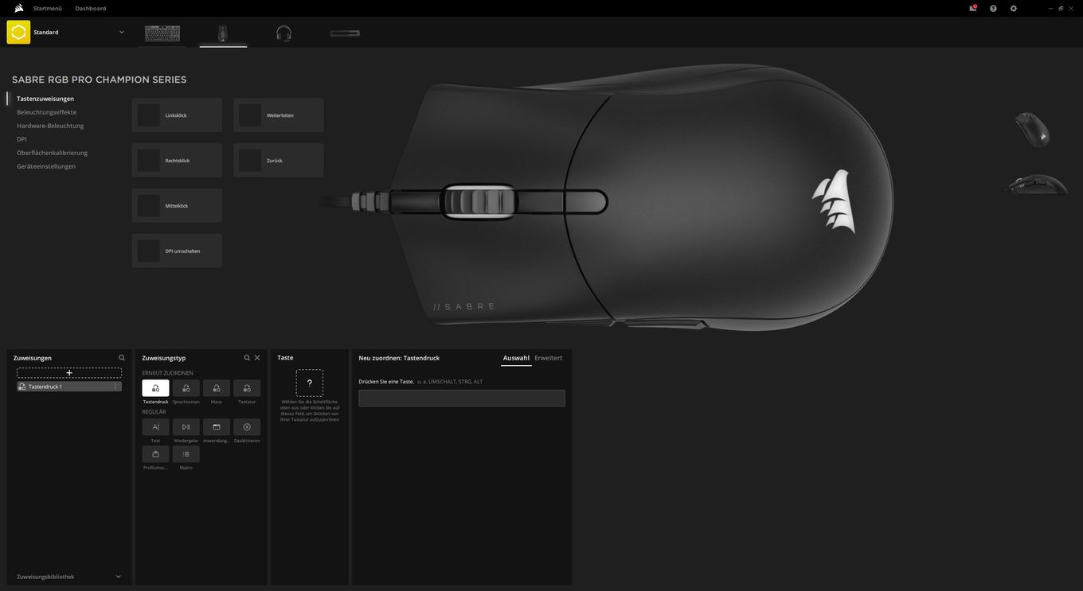Choose Deaktivieren assignment type
This screenshot has height=591, width=1083.
click(247, 427)
